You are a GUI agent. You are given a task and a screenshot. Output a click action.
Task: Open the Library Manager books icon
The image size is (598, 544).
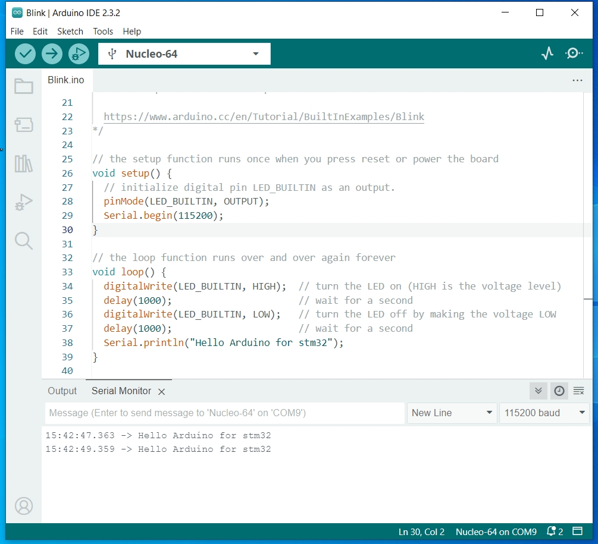(x=24, y=163)
